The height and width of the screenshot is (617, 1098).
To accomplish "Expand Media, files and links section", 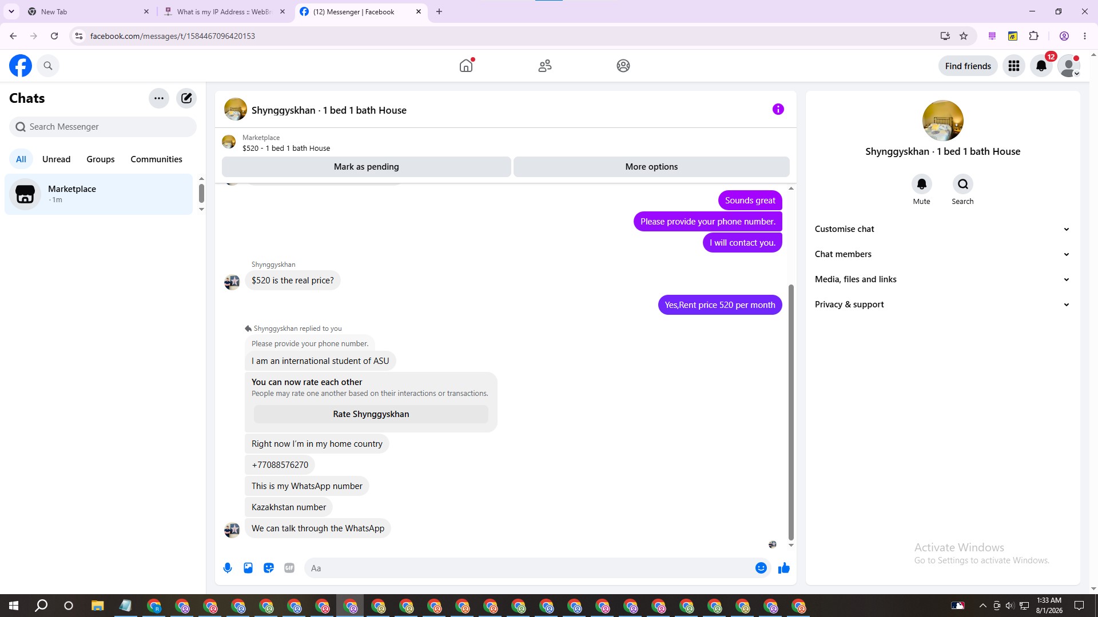I will 942,279.
